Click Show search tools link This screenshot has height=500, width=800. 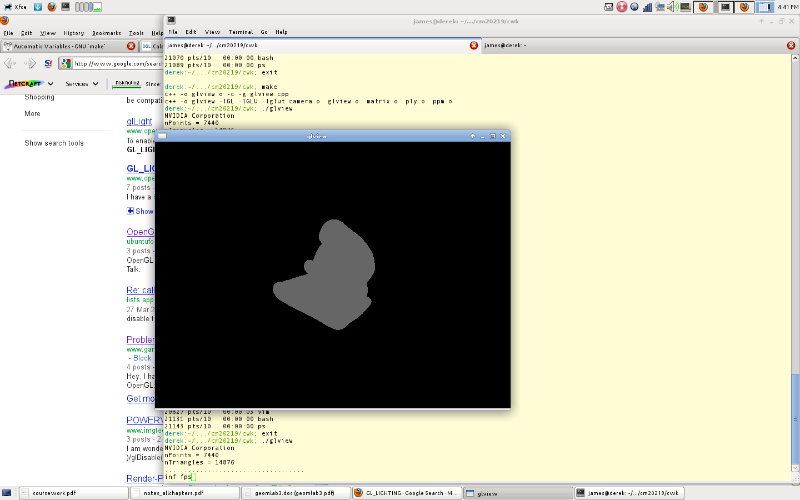tap(54, 143)
